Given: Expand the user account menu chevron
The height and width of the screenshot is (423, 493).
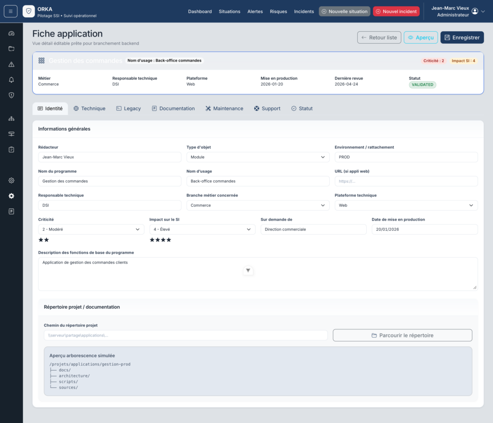Looking at the screenshot, I should [483, 12].
